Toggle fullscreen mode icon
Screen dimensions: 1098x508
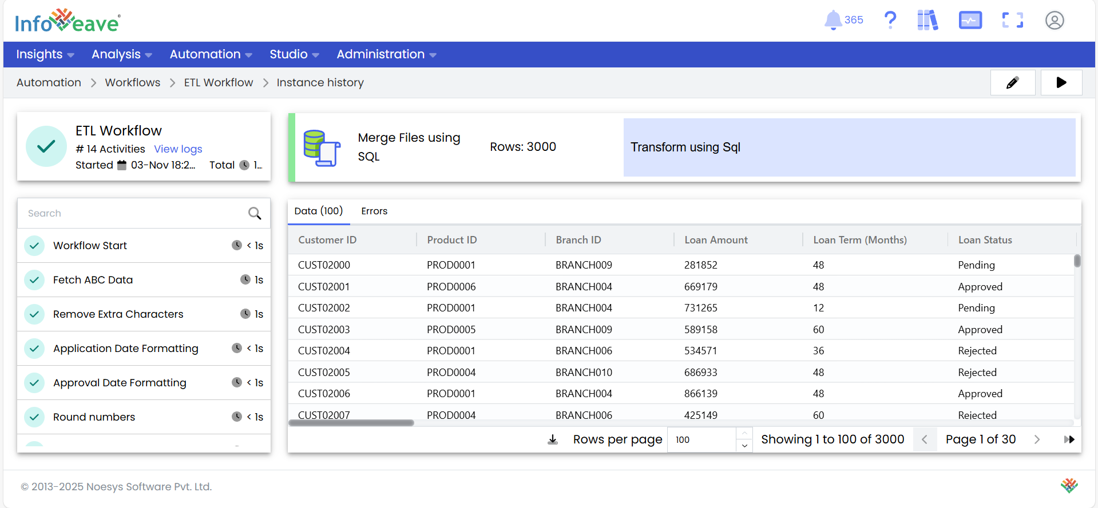tap(1012, 21)
